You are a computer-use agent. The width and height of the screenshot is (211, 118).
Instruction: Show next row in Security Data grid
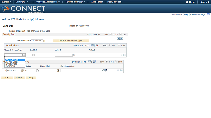tap(119, 45)
